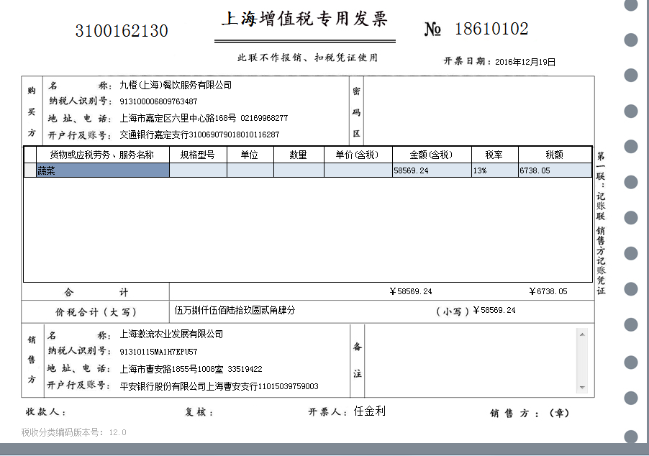The height and width of the screenshot is (456, 649).
Task: Click buyer taxpayer ID 913100006809763487
Action: (158, 101)
